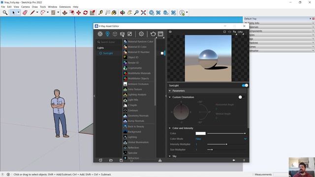315x177 pixels.
Task: Collapse the Parameters section
Action: coord(170,91)
